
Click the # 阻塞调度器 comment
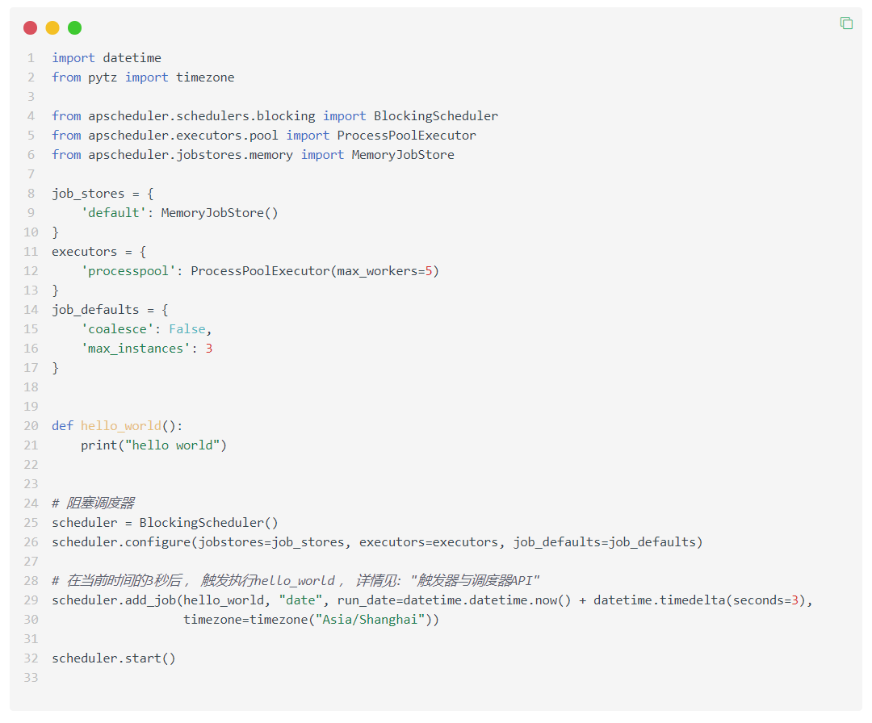(93, 504)
